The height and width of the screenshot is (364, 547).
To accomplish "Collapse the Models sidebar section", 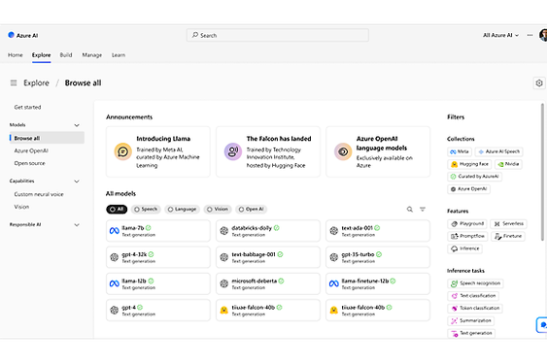I will 77,125.
